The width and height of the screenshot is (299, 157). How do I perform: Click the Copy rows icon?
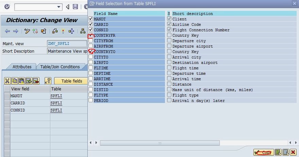click(15, 81)
